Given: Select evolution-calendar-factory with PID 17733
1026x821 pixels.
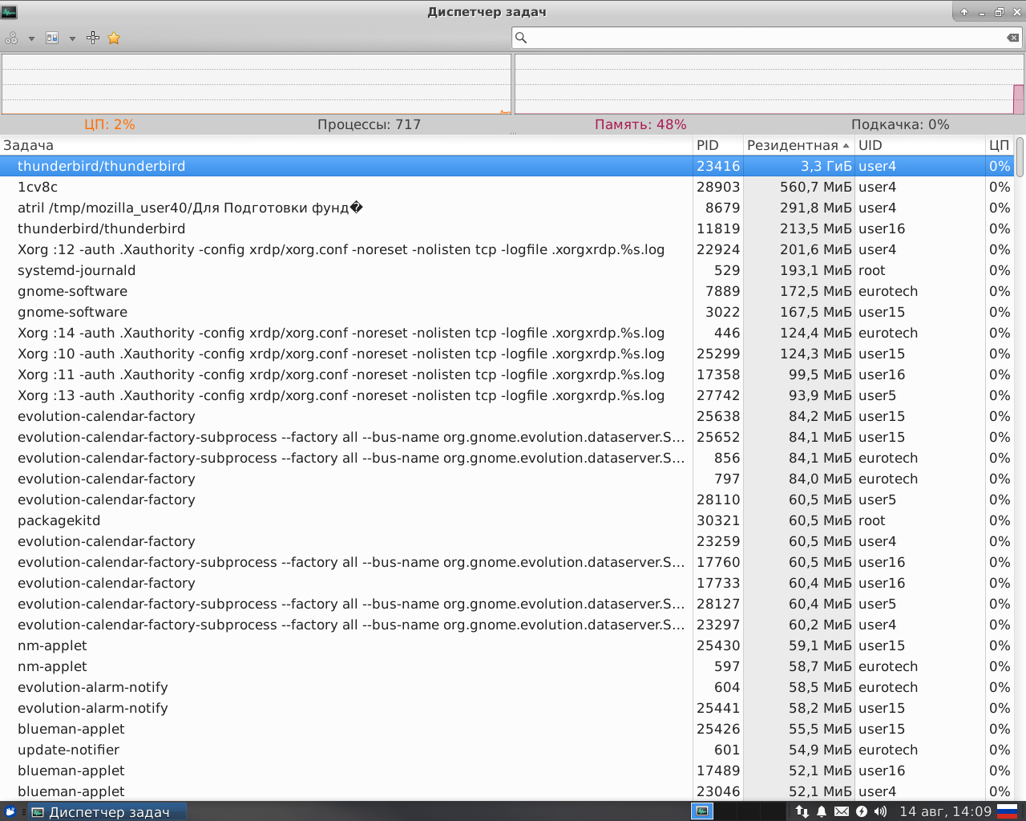Looking at the screenshot, I should pos(507,583).
